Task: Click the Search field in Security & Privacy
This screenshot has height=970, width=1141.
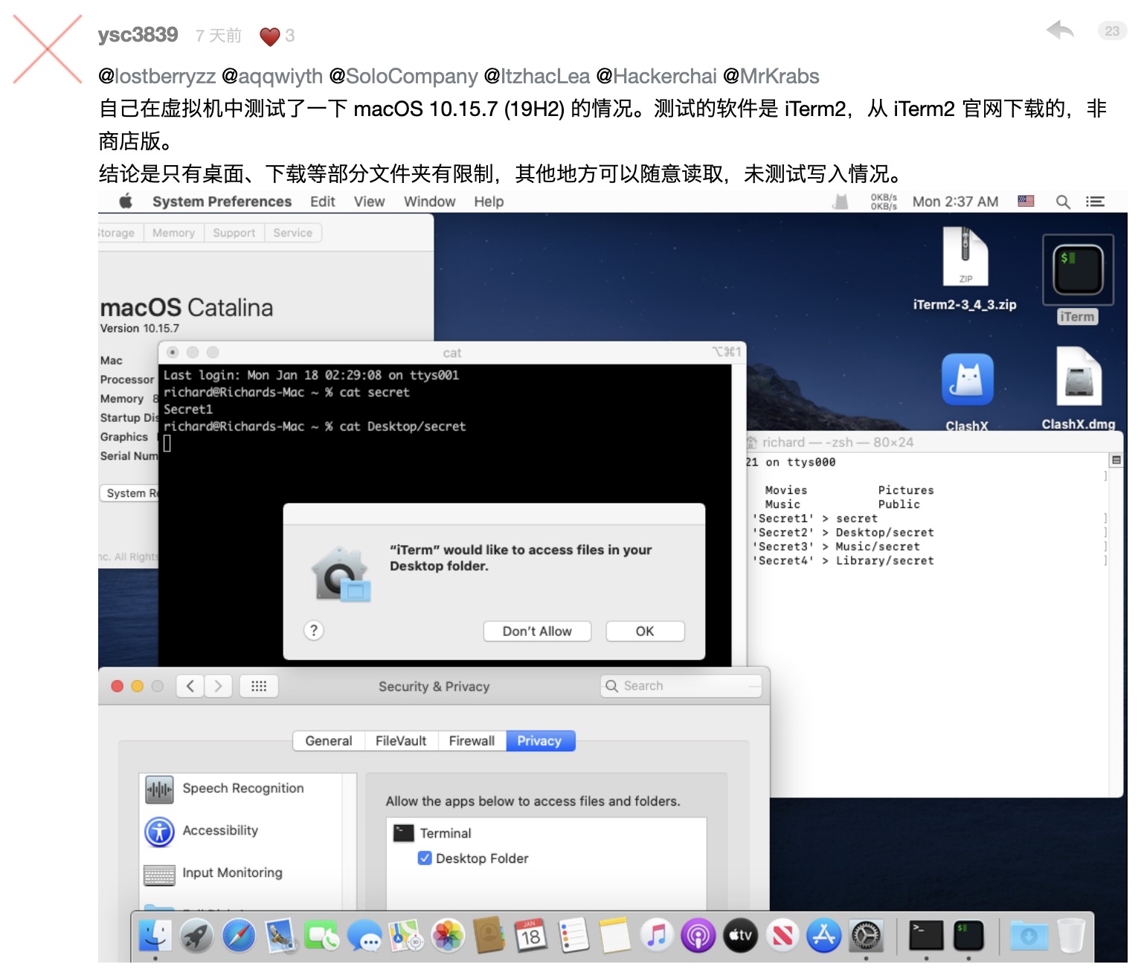Action: pos(681,686)
